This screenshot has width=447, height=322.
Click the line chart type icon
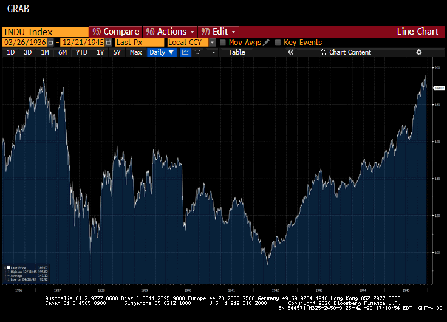tap(185, 53)
